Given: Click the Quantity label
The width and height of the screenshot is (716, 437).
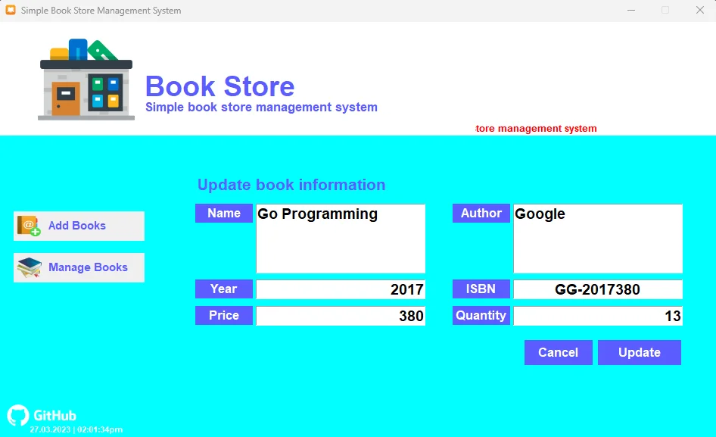Looking at the screenshot, I should pos(481,315).
